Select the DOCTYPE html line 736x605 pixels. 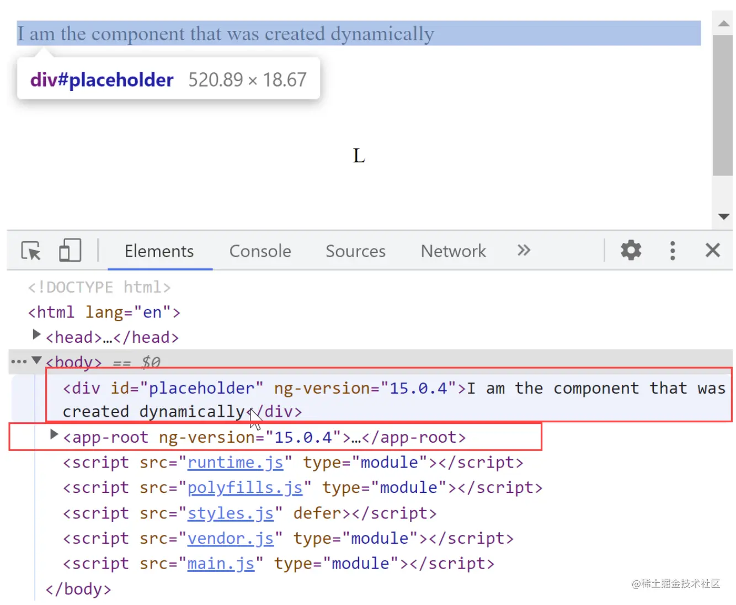click(99, 287)
